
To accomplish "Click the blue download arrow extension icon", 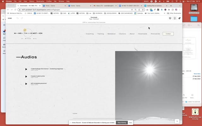I will [x=162, y=10].
